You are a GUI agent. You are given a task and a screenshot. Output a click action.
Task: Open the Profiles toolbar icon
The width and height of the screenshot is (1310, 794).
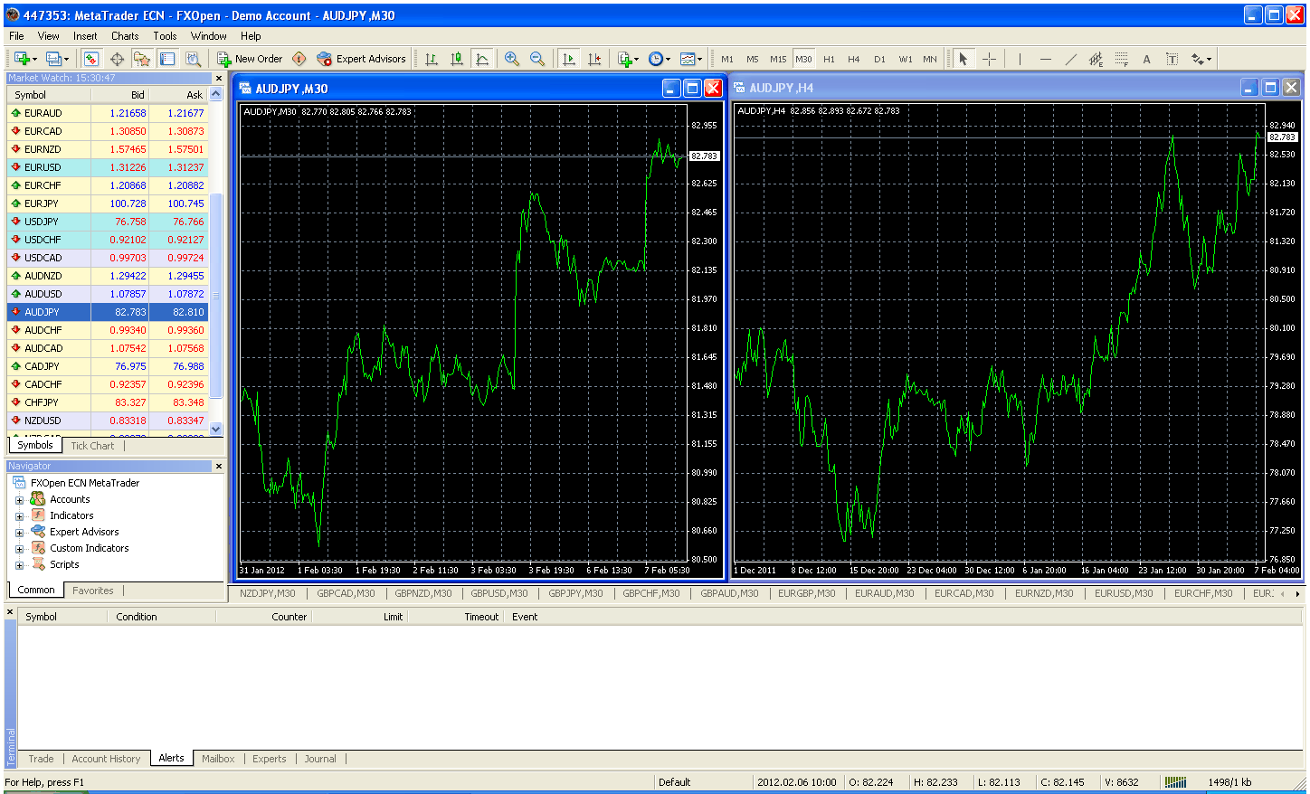click(x=55, y=59)
